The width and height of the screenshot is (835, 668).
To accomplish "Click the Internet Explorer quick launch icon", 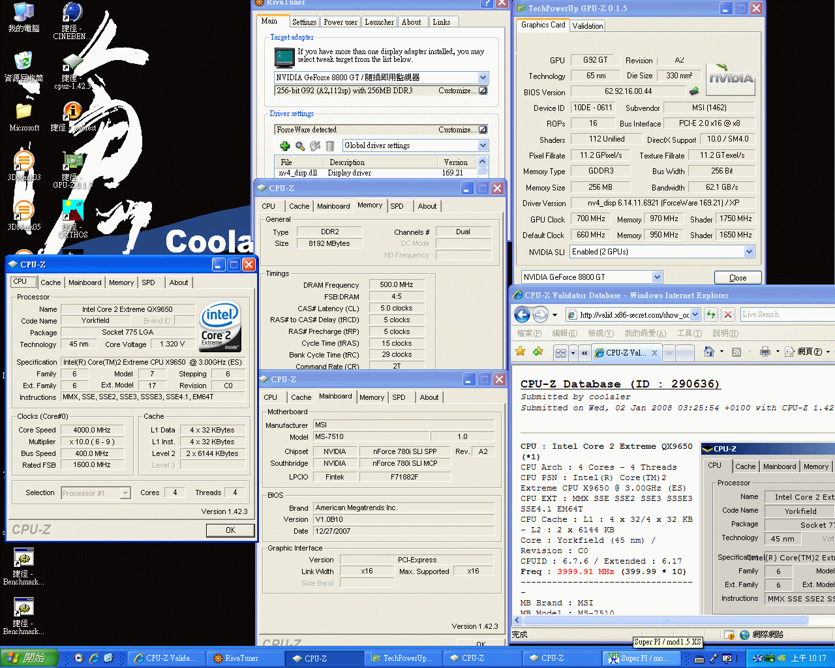I will click(x=94, y=658).
